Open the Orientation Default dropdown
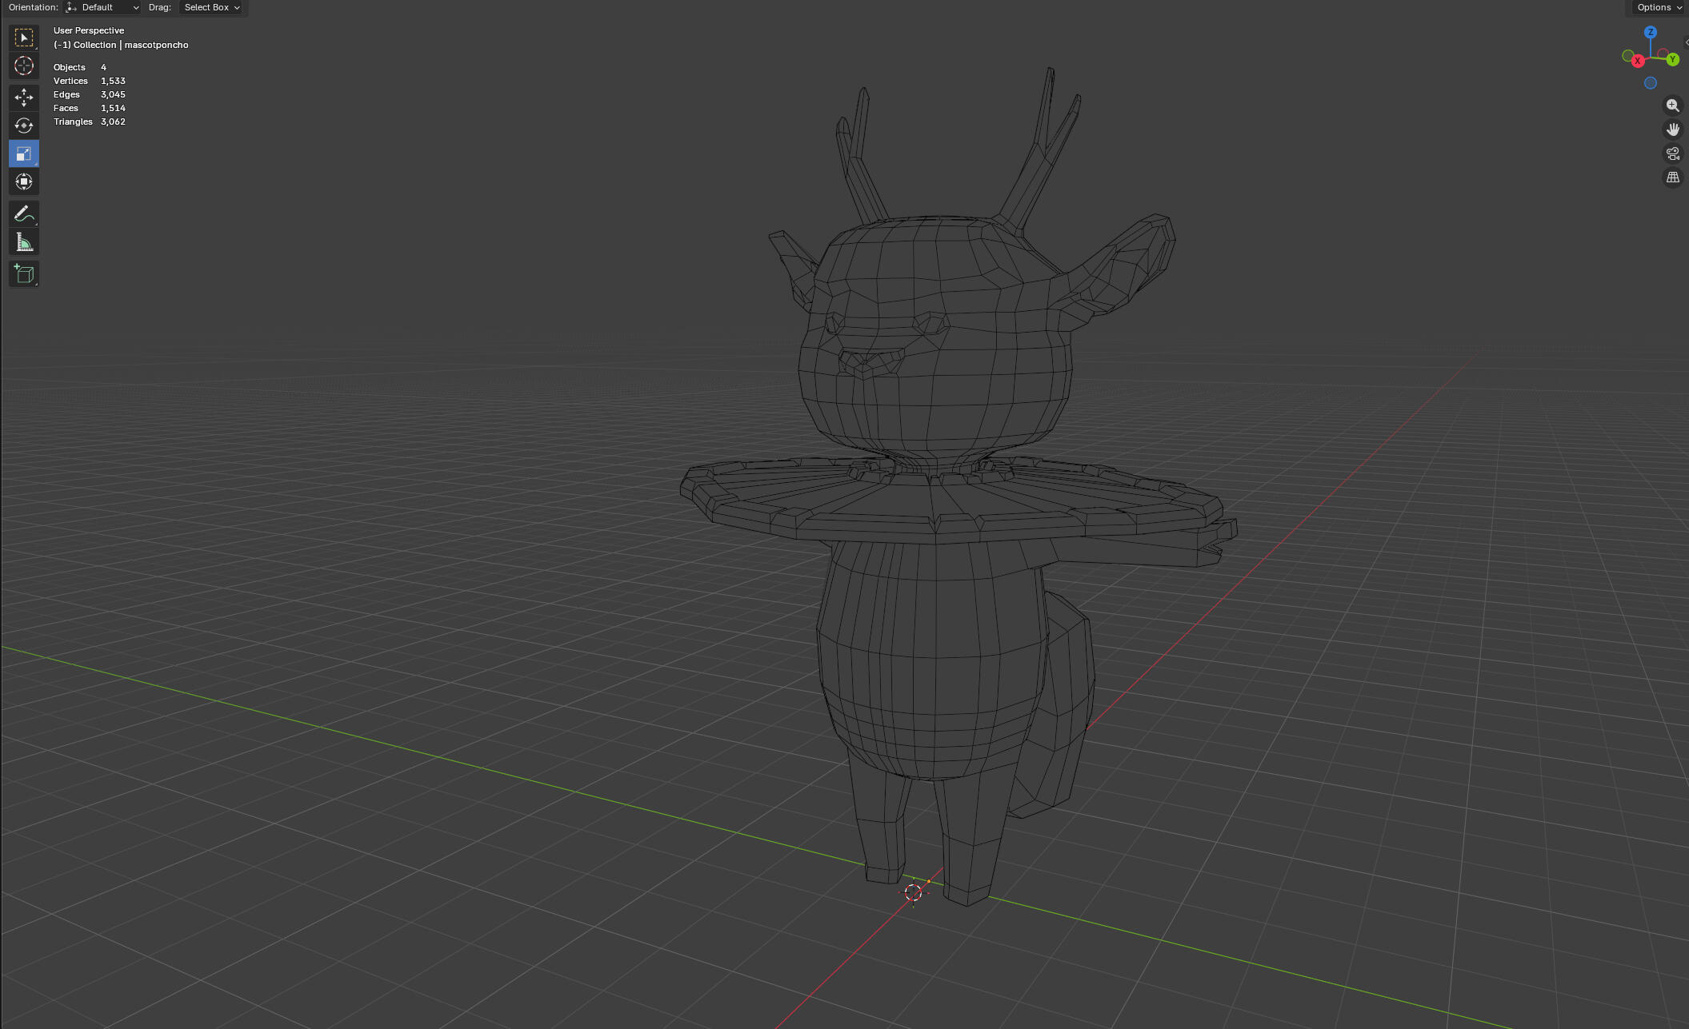The height and width of the screenshot is (1029, 1689). pyautogui.click(x=102, y=7)
